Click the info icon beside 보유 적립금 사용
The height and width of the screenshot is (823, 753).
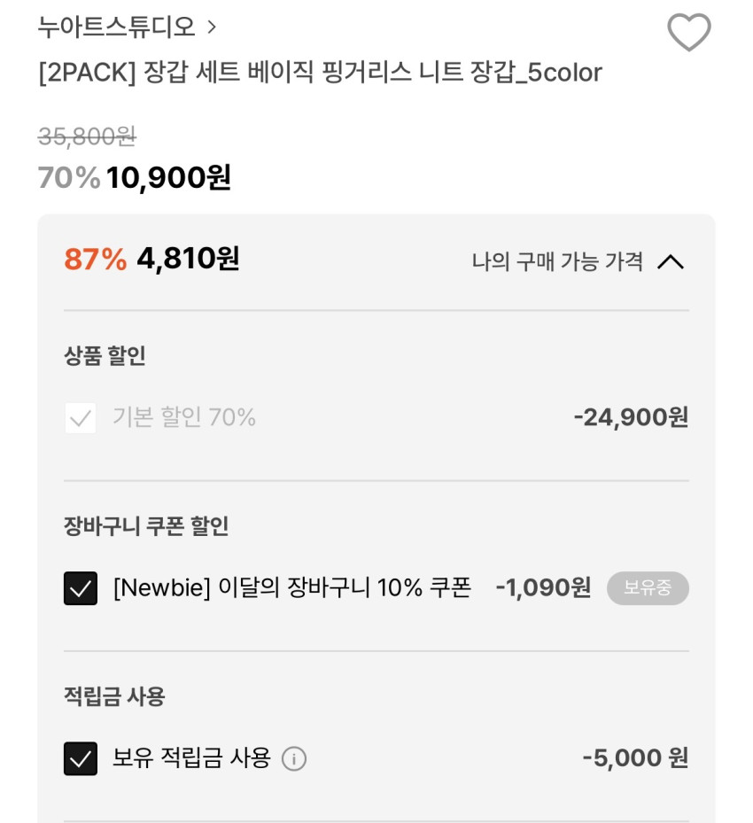pos(294,759)
